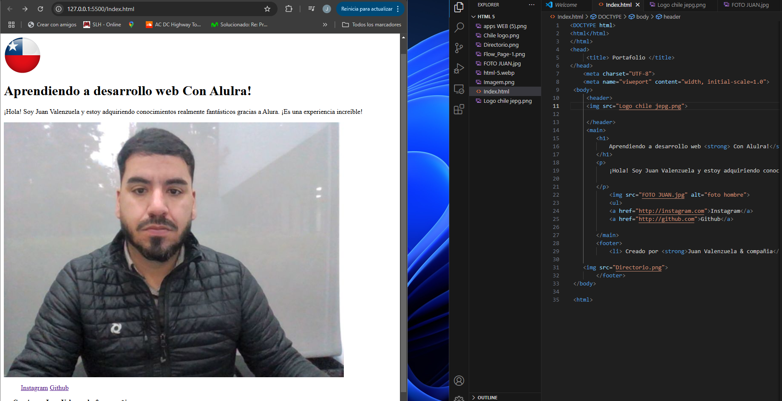Click the photo of the man
The height and width of the screenshot is (401, 782).
click(173, 250)
